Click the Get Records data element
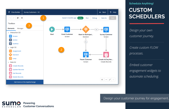 [x=10, y=73]
